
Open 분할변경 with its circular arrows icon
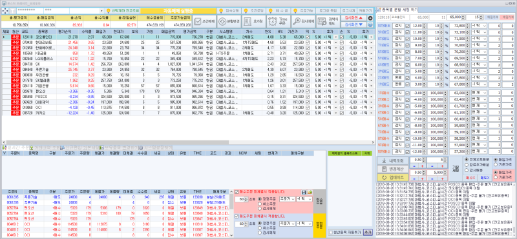click(x=229, y=21)
